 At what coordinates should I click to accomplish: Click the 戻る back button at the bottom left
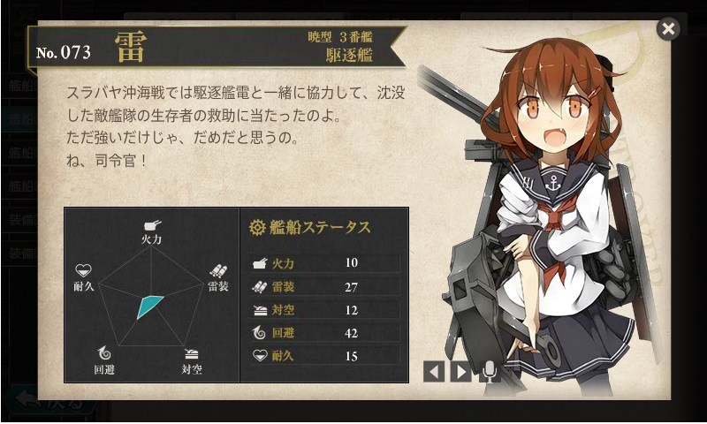[53, 401]
